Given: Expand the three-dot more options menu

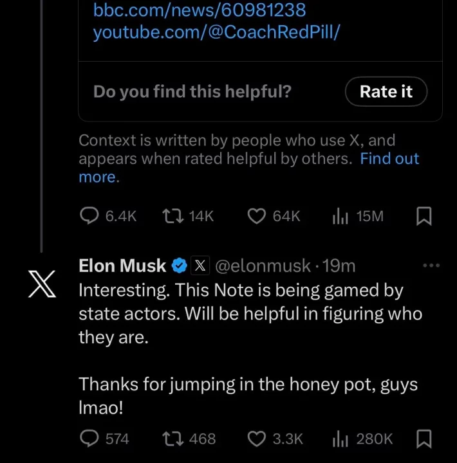Looking at the screenshot, I should click(431, 265).
